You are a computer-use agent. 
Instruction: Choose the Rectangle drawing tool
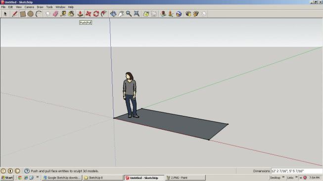click(x=23, y=14)
